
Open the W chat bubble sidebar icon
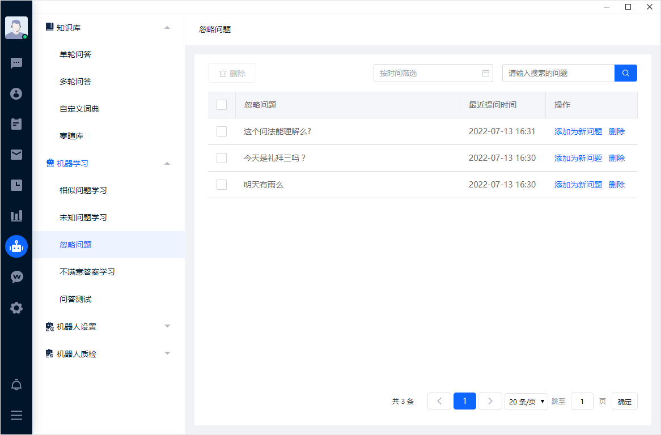[16, 277]
